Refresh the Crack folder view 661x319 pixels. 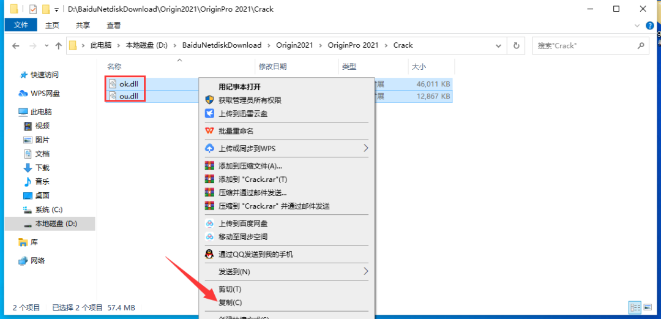[x=517, y=45]
